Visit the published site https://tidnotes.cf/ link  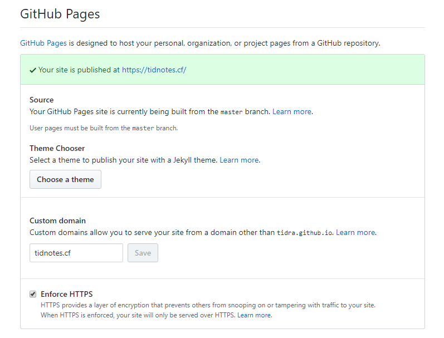pos(154,70)
